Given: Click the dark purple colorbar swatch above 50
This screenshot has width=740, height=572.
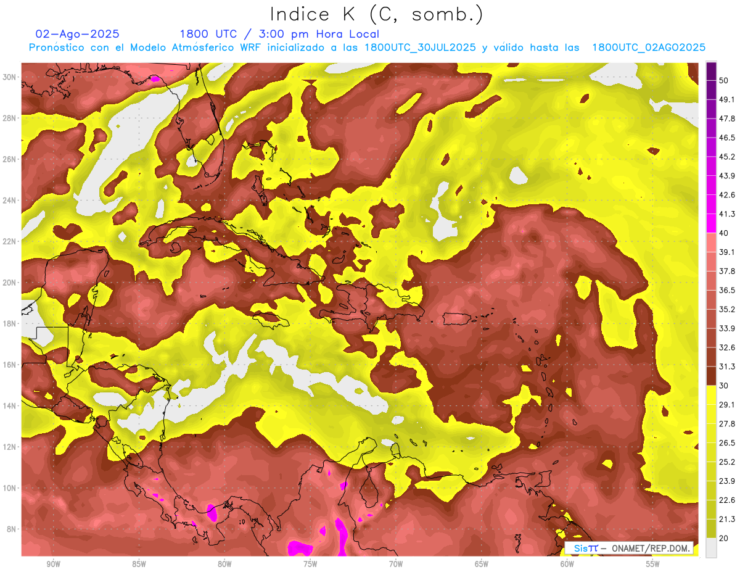Looking at the screenshot, I should click(x=711, y=71).
